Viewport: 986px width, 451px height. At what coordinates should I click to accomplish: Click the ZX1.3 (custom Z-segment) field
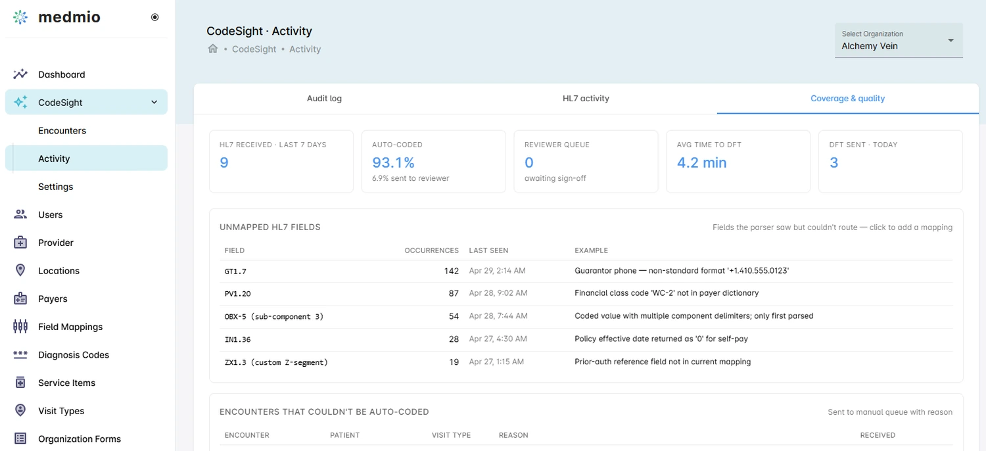coord(276,362)
